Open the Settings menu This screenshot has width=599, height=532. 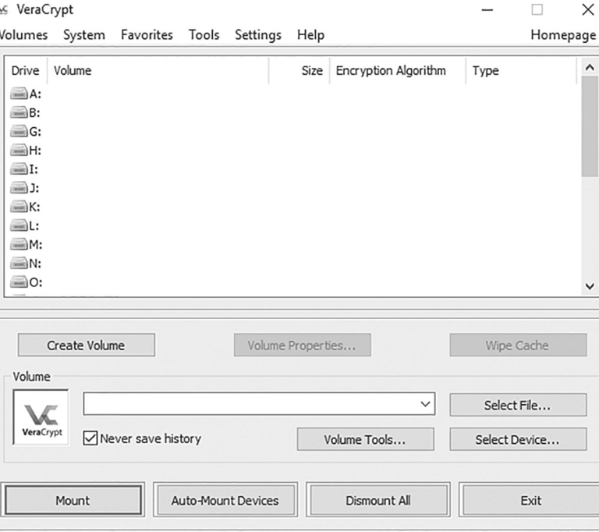pos(258,35)
